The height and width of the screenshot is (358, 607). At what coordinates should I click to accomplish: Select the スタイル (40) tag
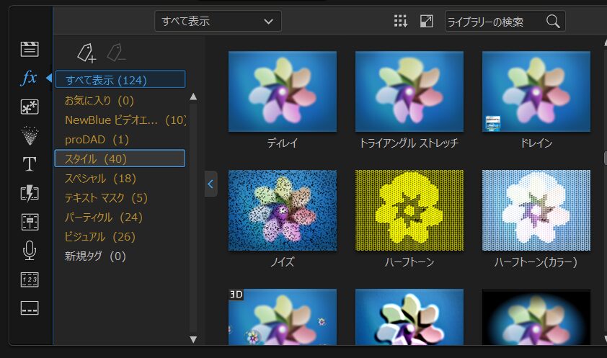(x=120, y=158)
